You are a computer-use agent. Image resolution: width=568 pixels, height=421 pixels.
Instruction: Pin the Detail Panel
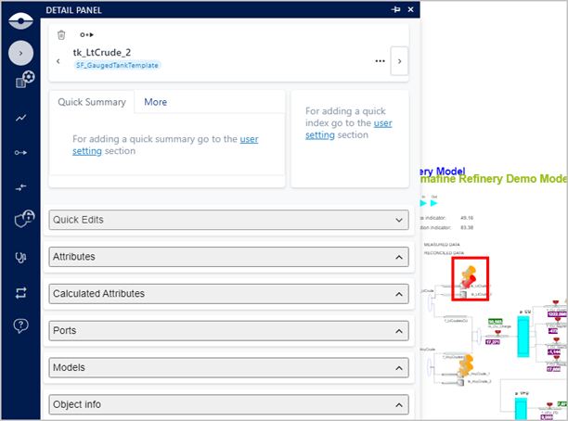[396, 8]
